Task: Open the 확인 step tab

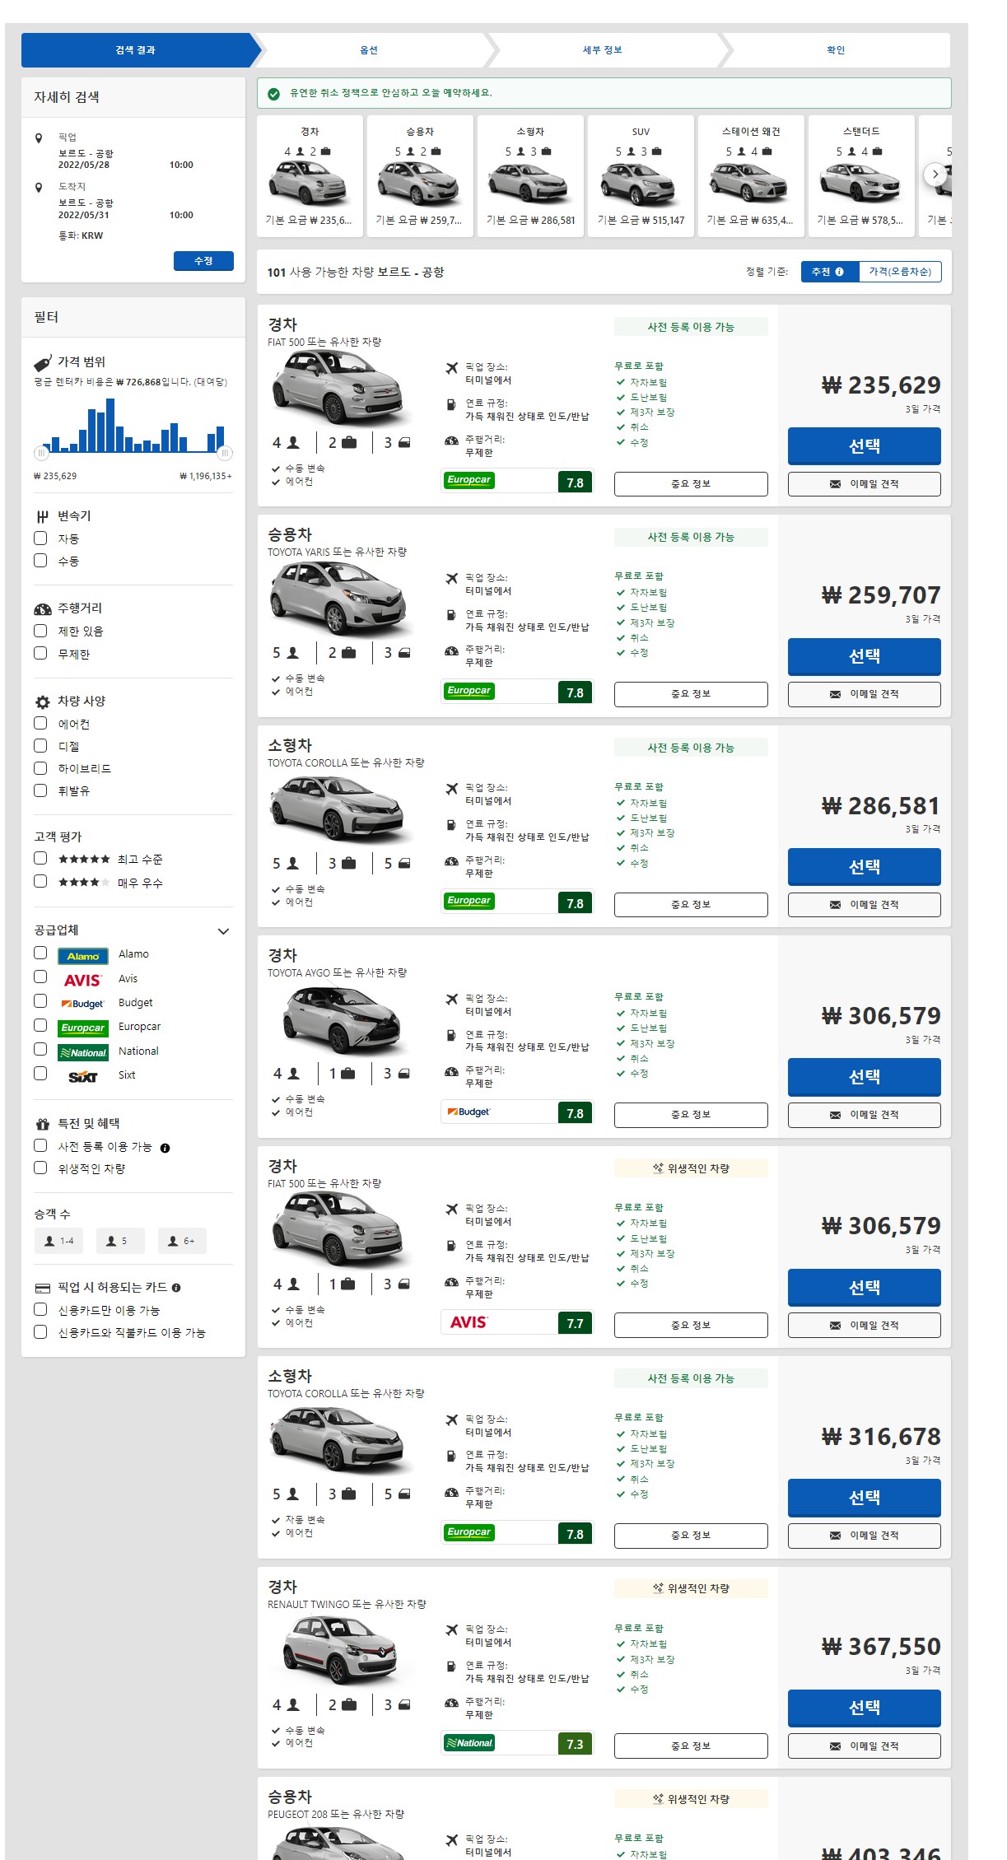Action: tap(836, 50)
